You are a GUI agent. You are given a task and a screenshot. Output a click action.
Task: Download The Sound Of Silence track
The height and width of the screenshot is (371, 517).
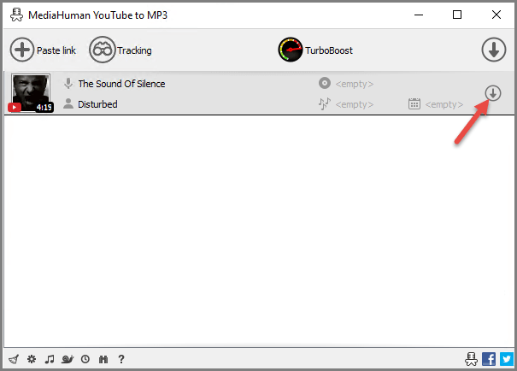(493, 93)
